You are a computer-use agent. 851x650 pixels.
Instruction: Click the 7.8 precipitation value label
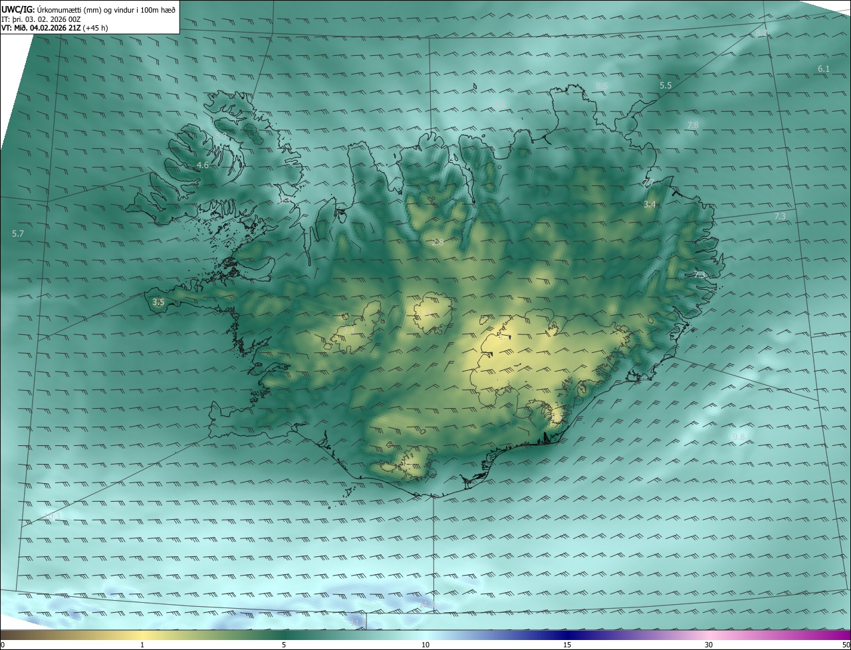click(x=693, y=126)
